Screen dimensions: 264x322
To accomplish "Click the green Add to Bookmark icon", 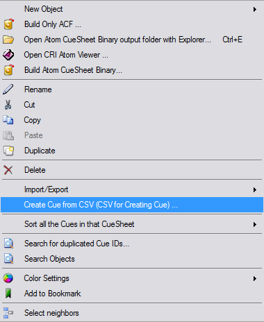I will pyautogui.click(x=8, y=294).
